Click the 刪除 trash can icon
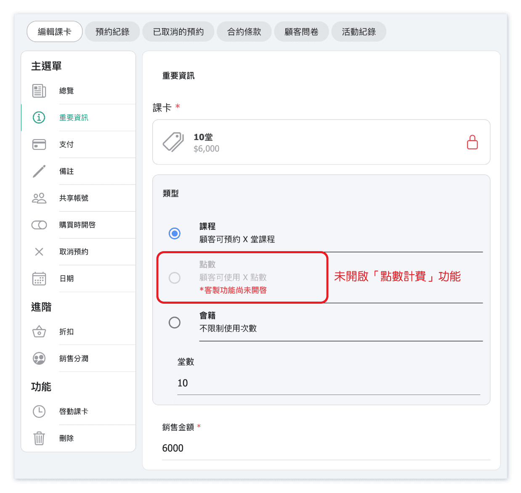 pyautogui.click(x=39, y=438)
